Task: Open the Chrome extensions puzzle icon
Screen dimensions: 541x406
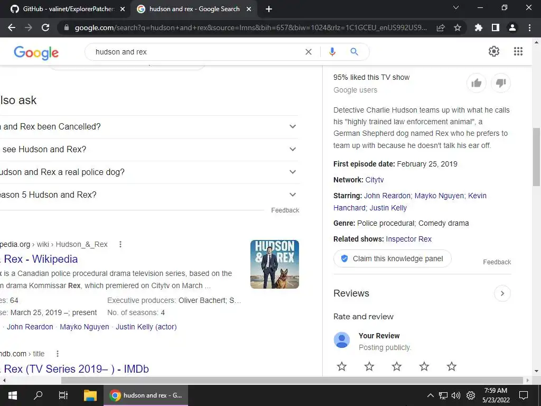Action: (x=479, y=27)
